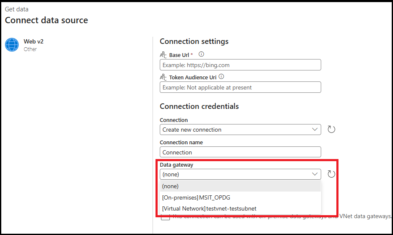Click the Connection name text field
Screen dimensions: 393x235
(x=240, y=152)
